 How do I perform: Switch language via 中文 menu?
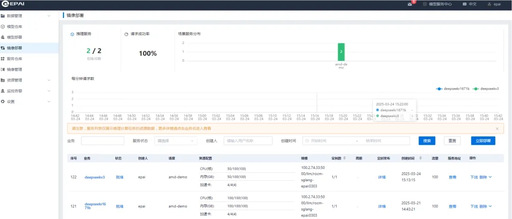click(x=469, y=4)
